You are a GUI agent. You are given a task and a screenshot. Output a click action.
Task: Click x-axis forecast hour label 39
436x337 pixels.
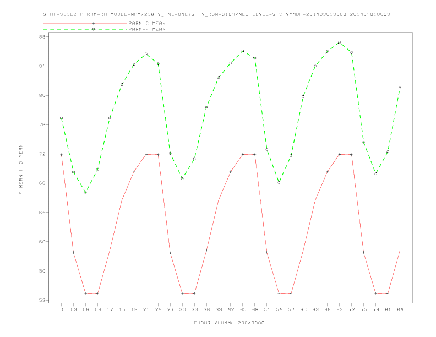tap(219, 309)
